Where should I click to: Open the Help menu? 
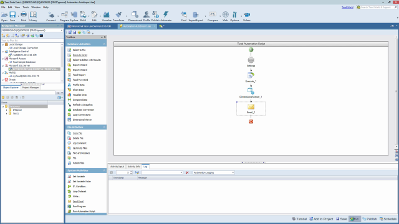point(46,7)
